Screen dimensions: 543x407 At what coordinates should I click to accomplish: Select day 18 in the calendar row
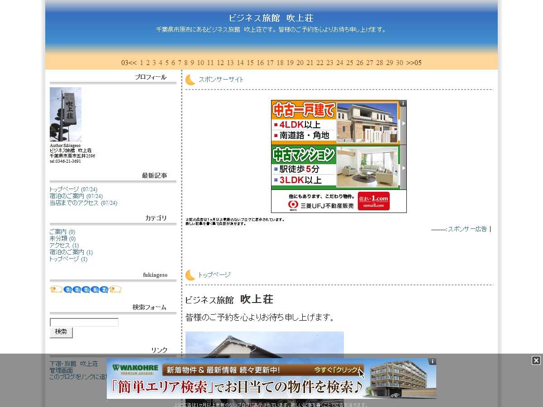280,63
